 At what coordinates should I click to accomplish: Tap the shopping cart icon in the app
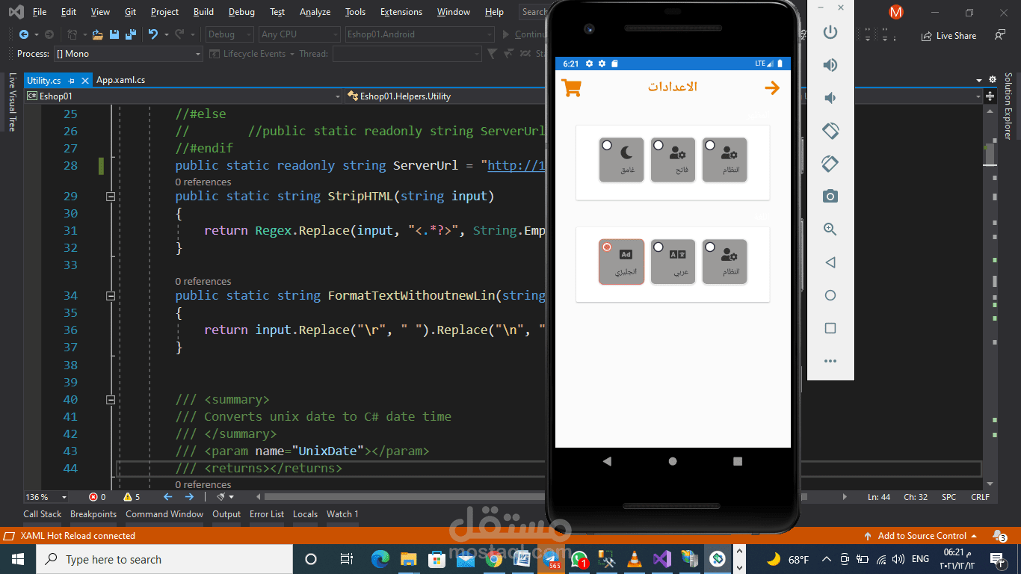click(x=571, y=88)
